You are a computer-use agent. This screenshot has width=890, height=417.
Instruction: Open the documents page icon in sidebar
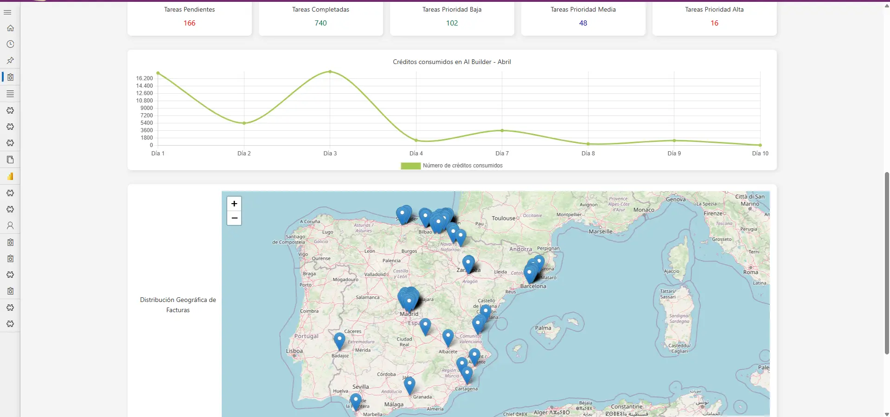pos(10,160)
